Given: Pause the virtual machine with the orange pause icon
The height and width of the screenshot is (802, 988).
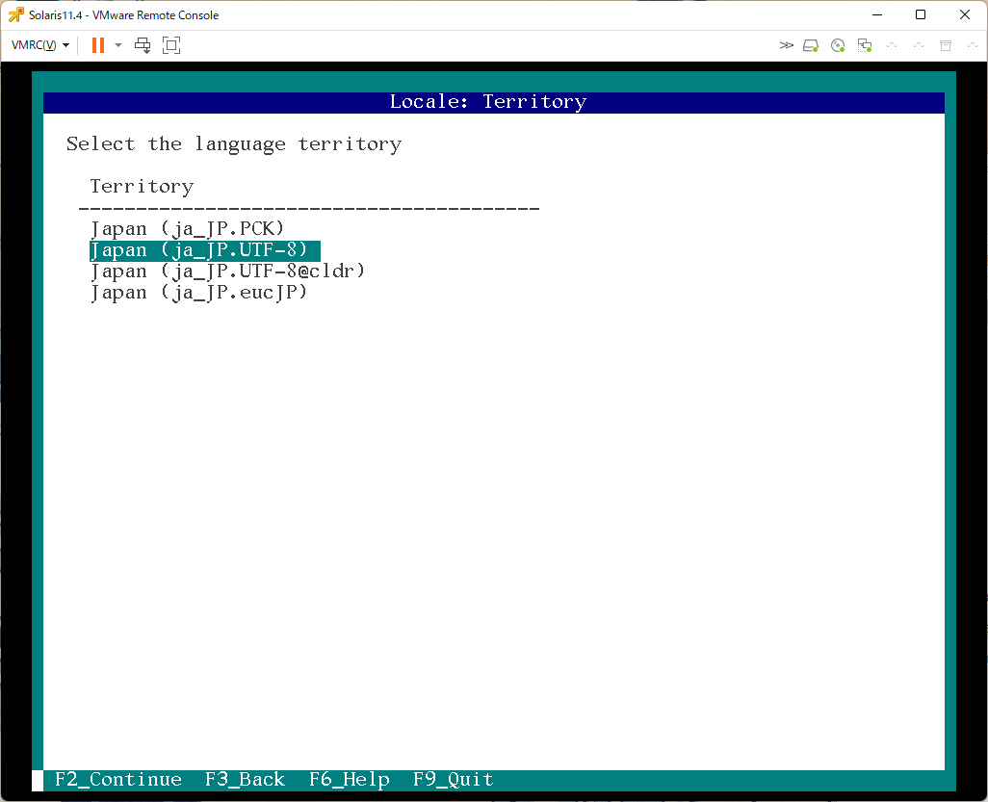Looking at the screenshot, I should 98,45.
